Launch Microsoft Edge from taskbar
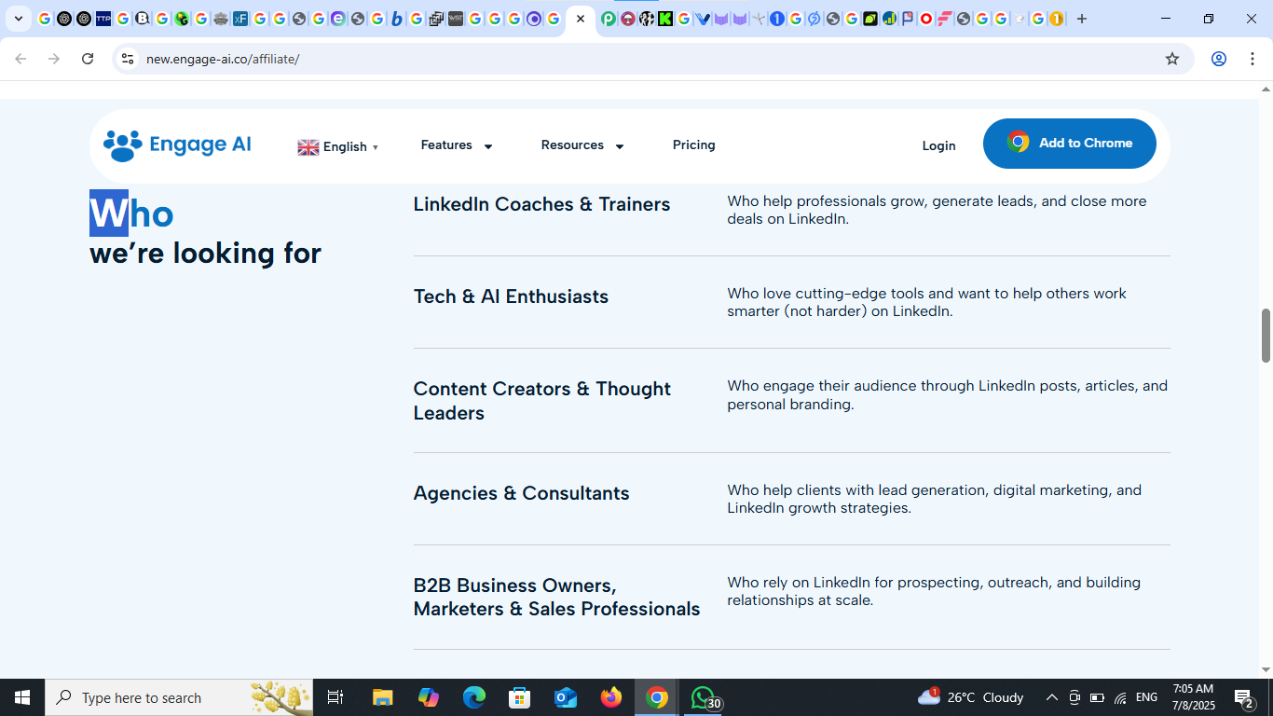Screen dimensions: 1273x716 [474, 697]
